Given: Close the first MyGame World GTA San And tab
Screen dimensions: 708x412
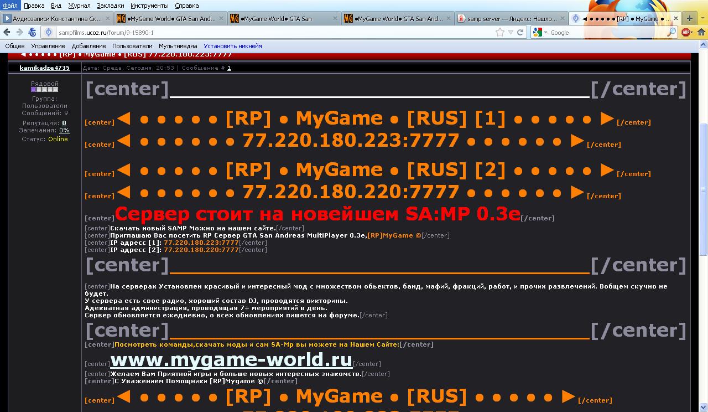Looking at the screenshot, I should (221, 18).
